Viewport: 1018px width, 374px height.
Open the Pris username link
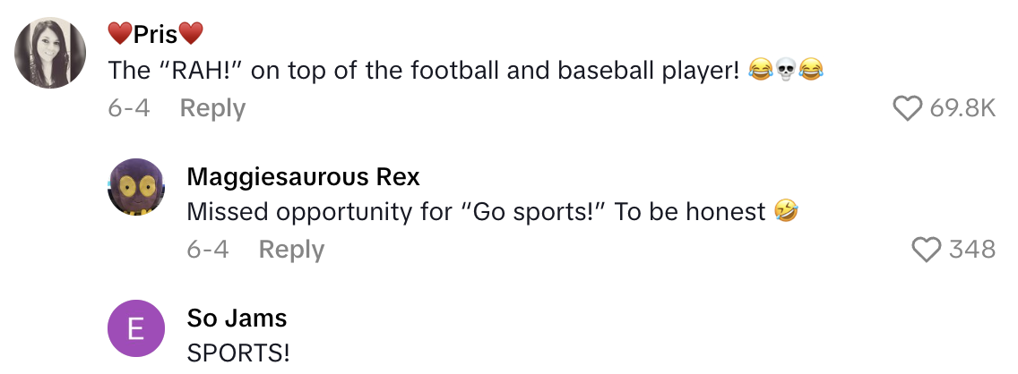[x=155, y=34]
